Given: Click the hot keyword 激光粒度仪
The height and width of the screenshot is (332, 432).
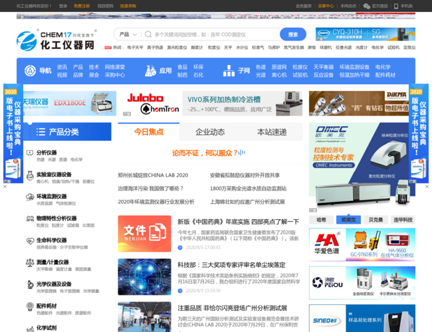Looking at the screenshot, I should 177,48.
